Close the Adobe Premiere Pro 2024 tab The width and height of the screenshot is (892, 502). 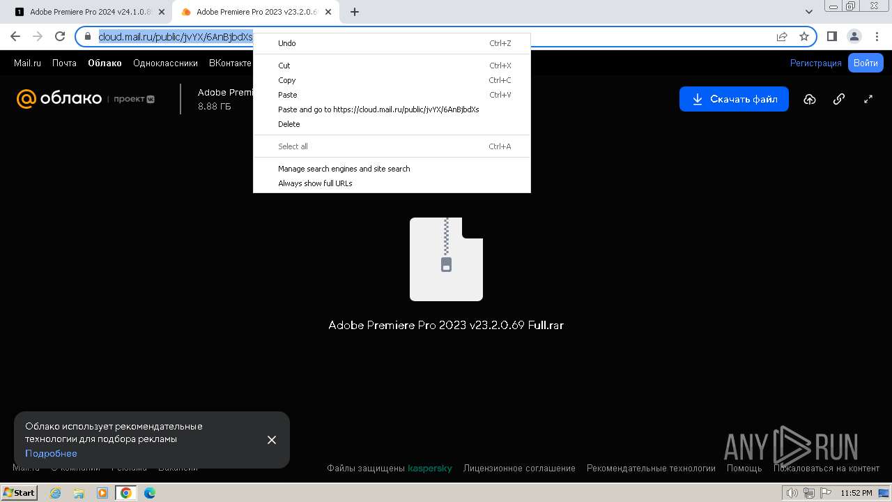(x=162, y=12)
